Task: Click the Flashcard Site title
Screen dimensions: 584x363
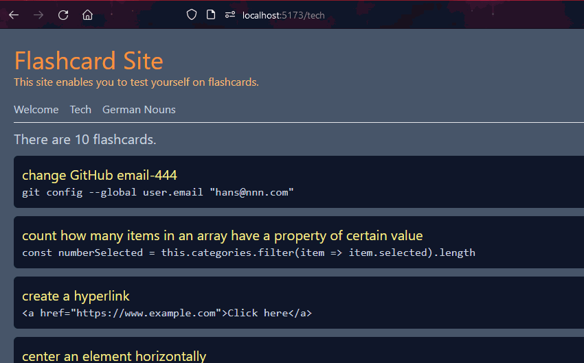Action: [x=89, y=60]
